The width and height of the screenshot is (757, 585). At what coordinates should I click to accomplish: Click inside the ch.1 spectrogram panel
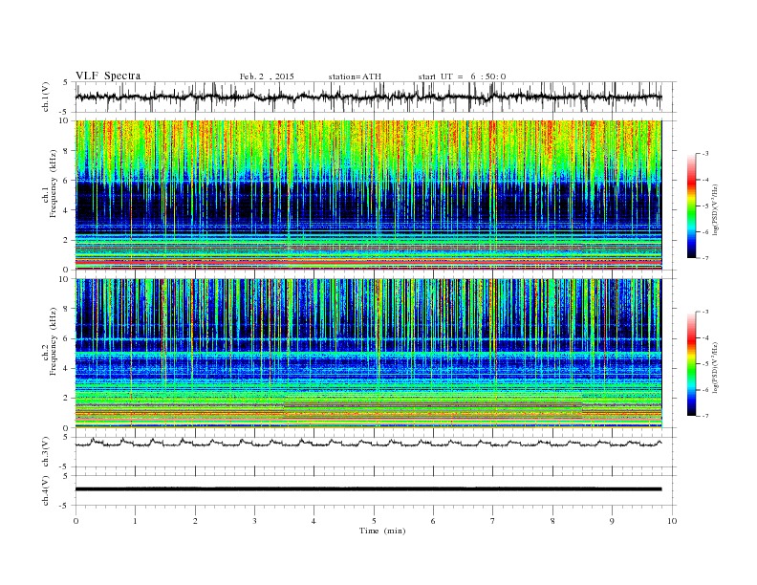pyautogui.click(x=368, y=195)
